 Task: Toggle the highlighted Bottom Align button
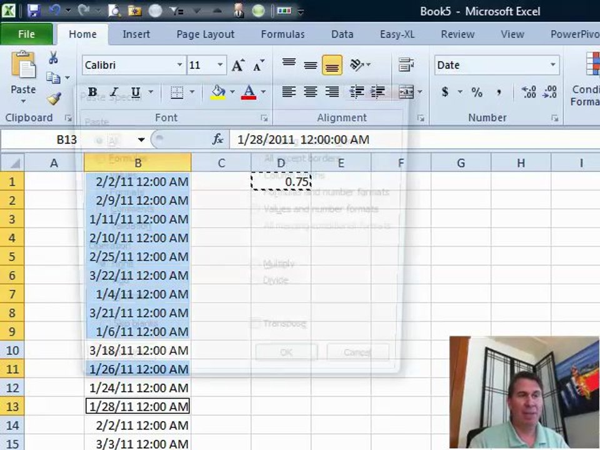coord(332,64)
